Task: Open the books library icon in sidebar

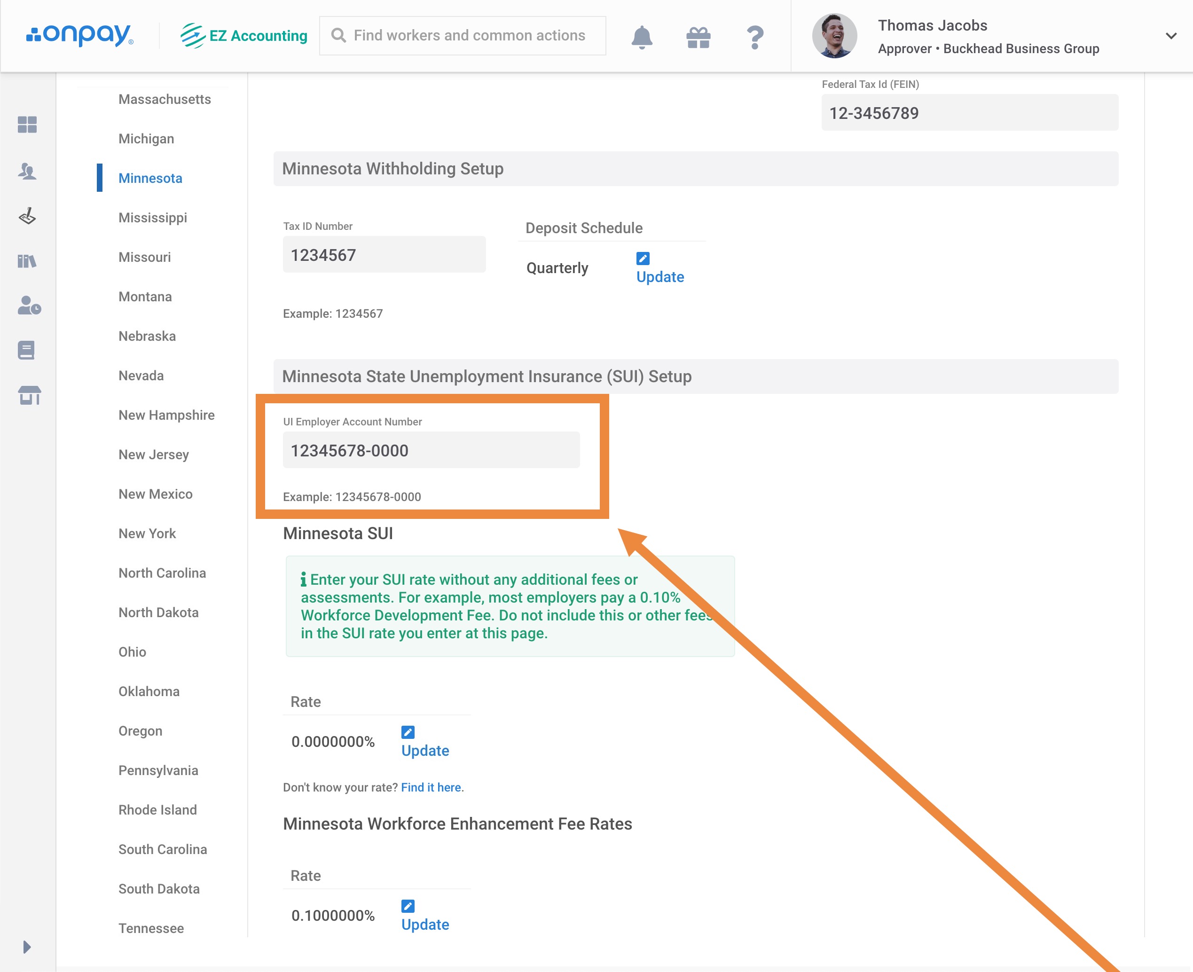Action: pyautogui.click(x=27, y=261)
